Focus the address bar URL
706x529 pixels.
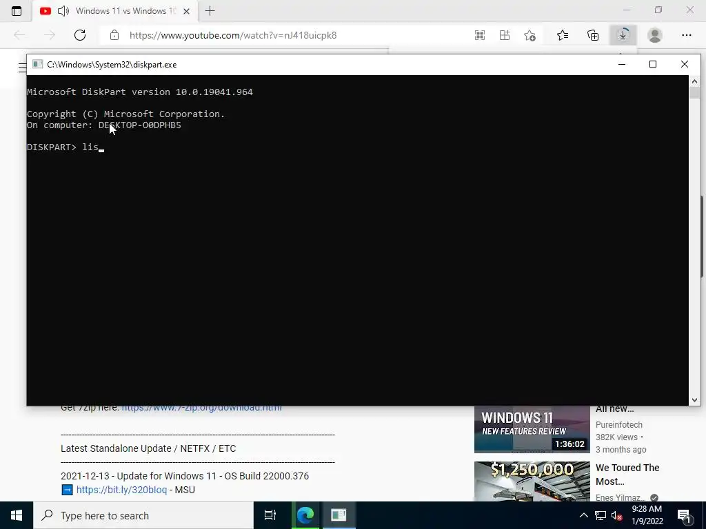point(233,35)
